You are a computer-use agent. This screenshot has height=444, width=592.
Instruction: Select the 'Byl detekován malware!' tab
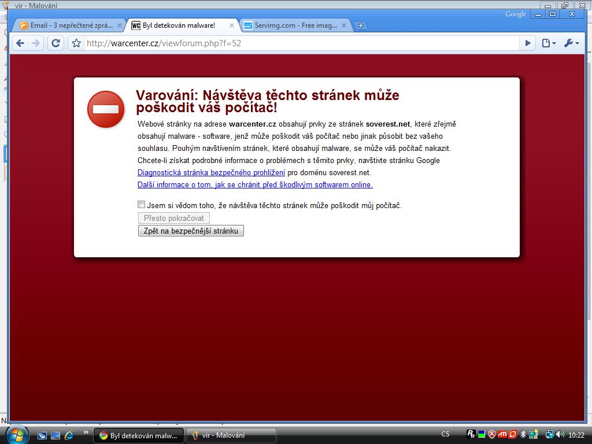pyautogui.click(x=183, y=25)
